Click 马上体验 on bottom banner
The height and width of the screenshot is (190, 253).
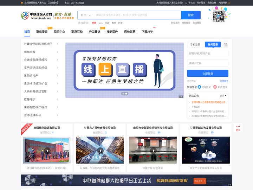click(200, 181)
